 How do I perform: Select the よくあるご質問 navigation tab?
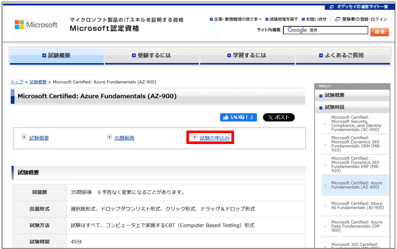point(343,56)
